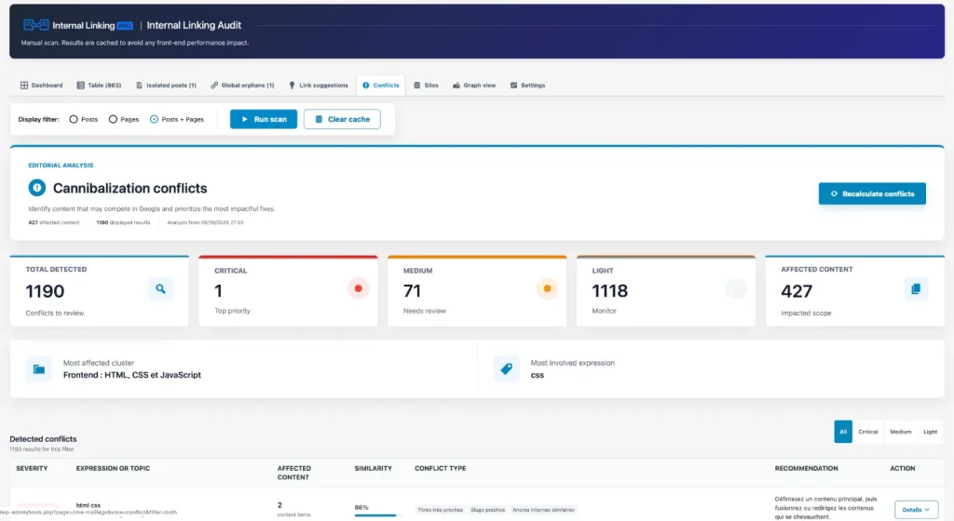Click the Clear cache button

[x=342, y=119]
